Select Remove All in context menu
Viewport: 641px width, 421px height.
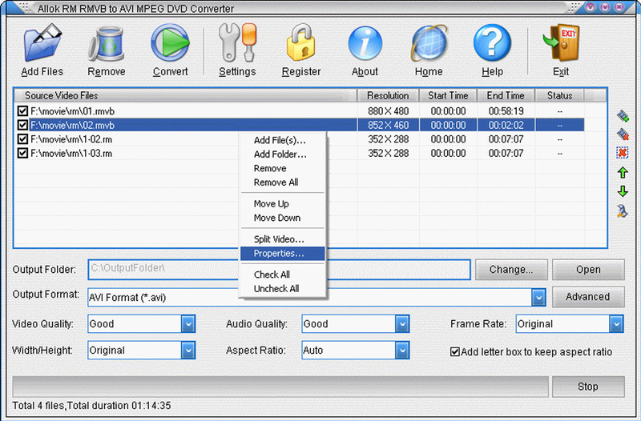283,182
